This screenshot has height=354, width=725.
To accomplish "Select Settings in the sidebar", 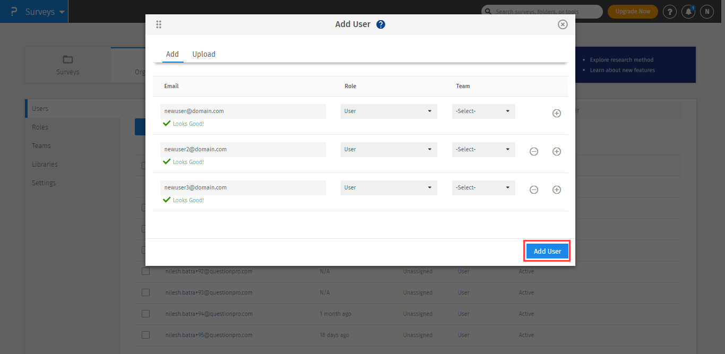I will click(x=44, y=183).
